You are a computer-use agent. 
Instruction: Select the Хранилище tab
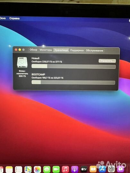point(61,50)
